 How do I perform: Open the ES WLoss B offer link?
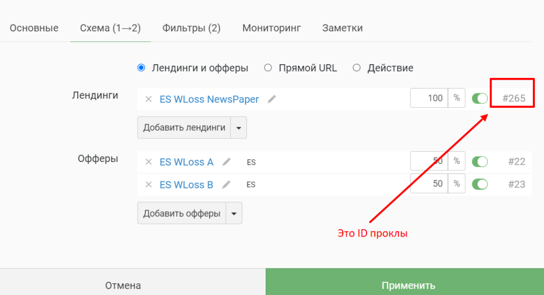click(186, 185)
